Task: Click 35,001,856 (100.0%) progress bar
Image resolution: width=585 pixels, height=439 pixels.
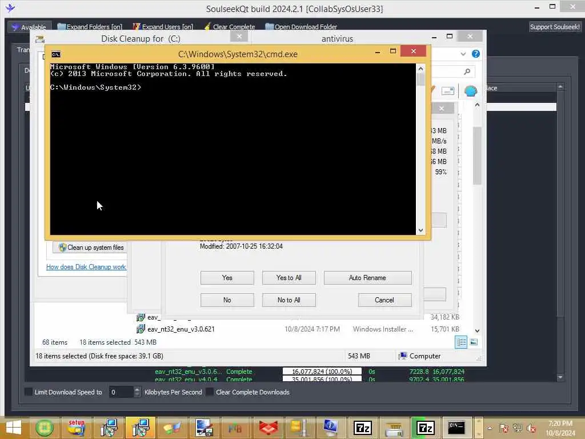Action: click(322, 379)
